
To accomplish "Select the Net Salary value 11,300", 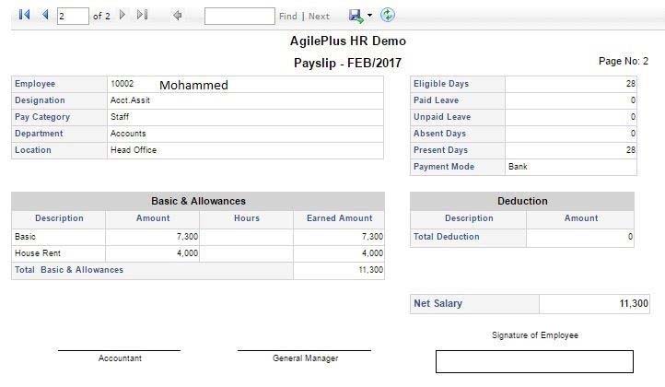I will (634, 303).
